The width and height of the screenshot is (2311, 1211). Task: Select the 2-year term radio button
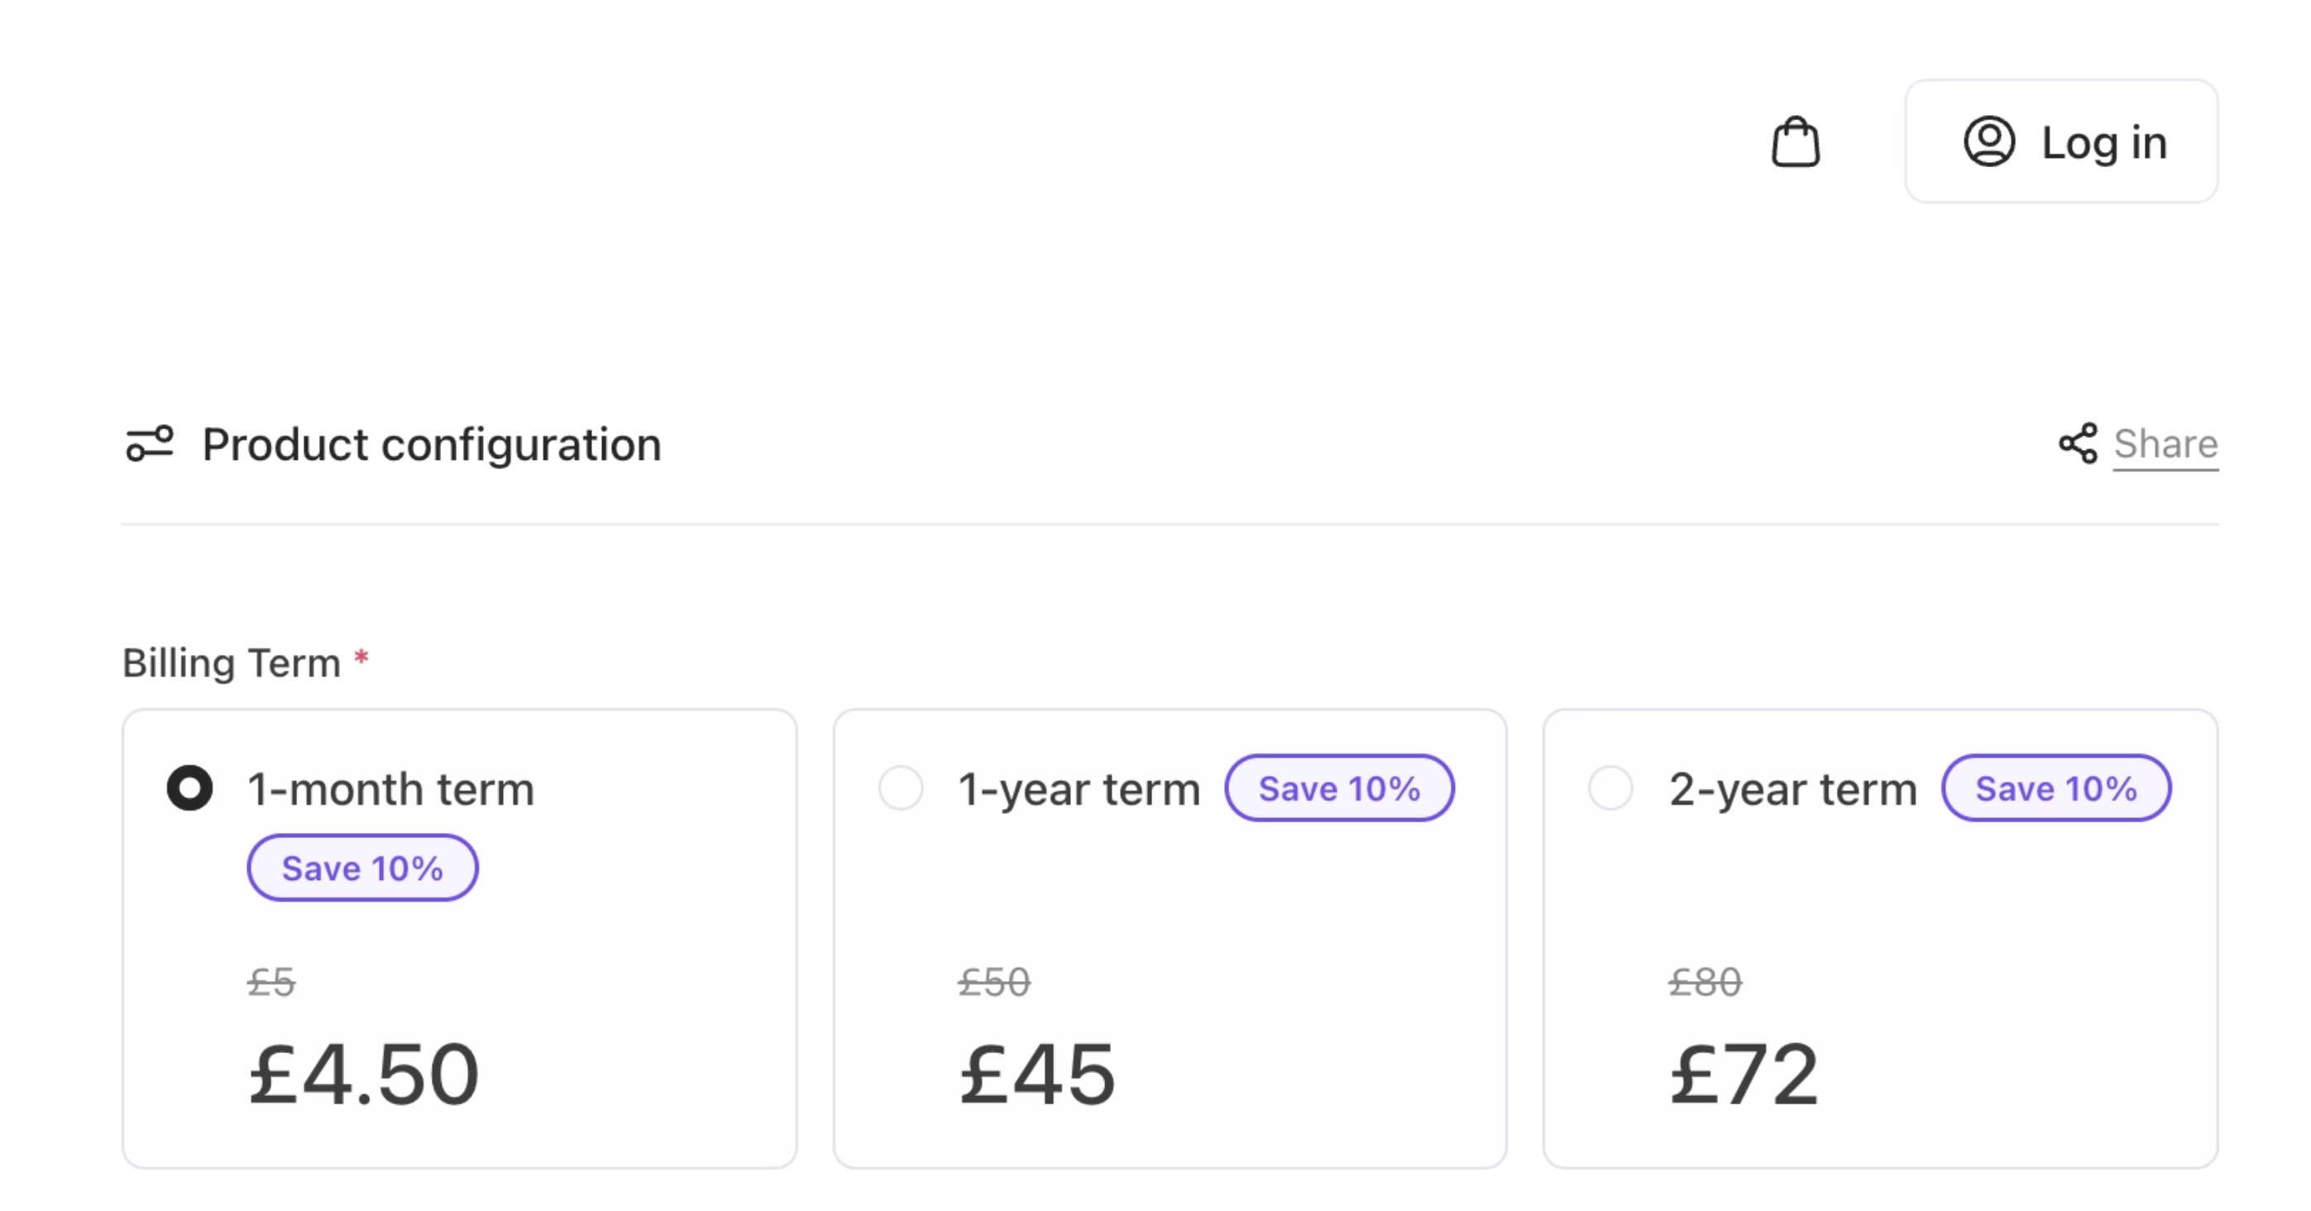1610,788
